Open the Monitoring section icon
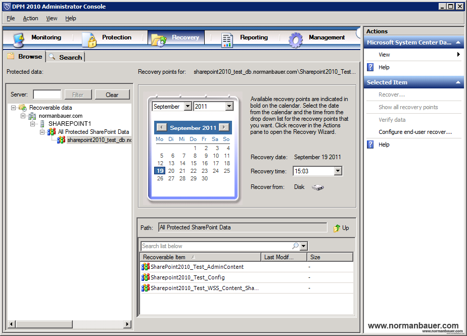467x336 pixels. point(19,39)
